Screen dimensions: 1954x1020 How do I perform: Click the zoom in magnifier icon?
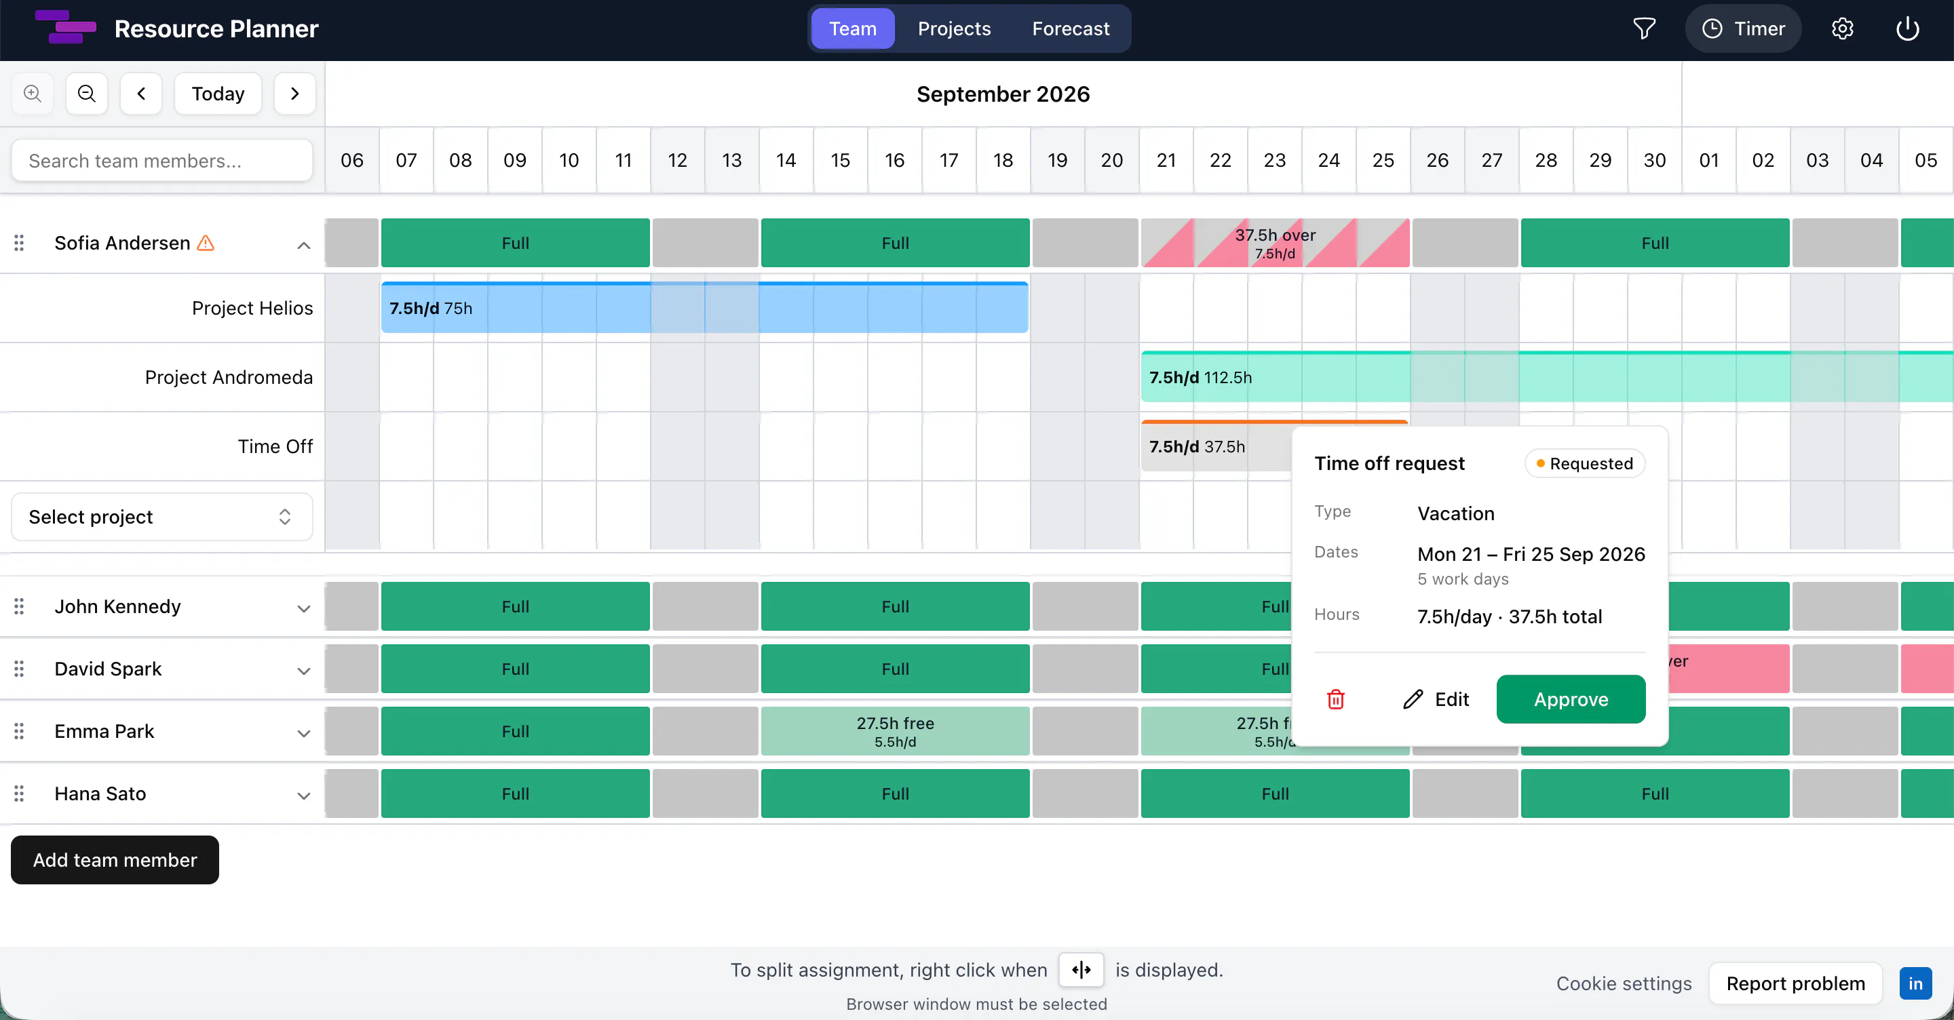coord(33,94)
